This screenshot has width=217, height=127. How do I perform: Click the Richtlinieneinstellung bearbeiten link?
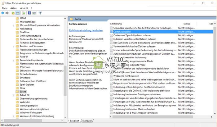(86, 30)
